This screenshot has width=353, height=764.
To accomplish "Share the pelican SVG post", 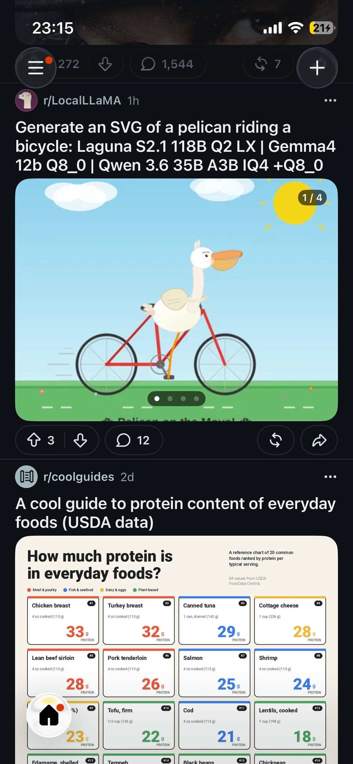I will click(x=319, y=440).
